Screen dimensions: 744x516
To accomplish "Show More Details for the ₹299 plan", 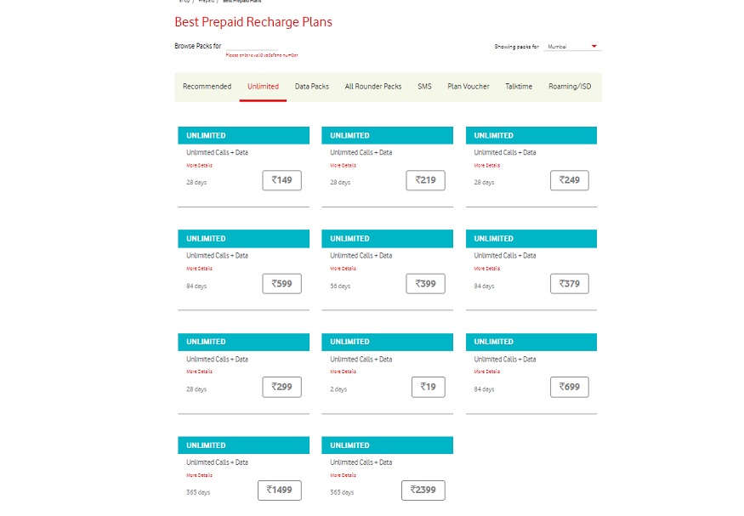I will click(x=199, y=371).
